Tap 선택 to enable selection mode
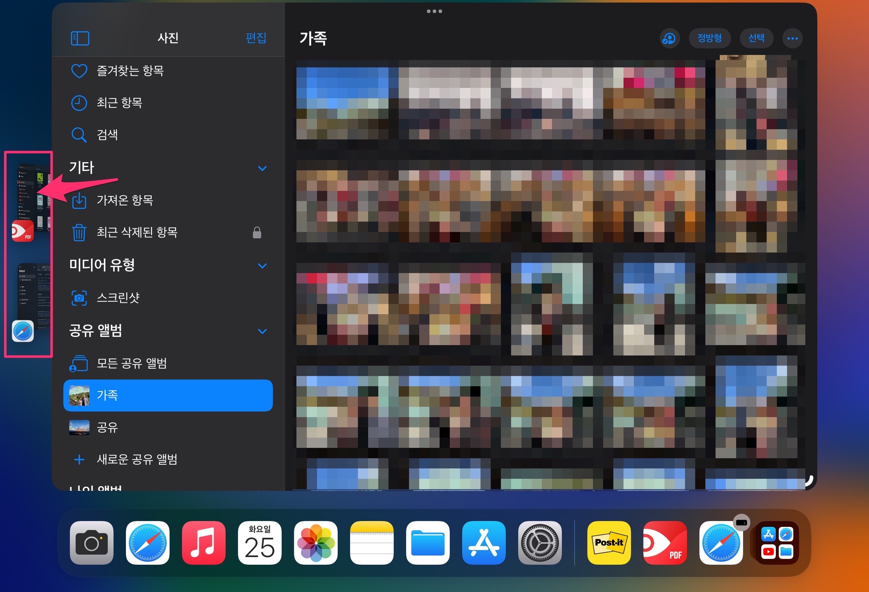869x592 pixels. pos(756,38)
